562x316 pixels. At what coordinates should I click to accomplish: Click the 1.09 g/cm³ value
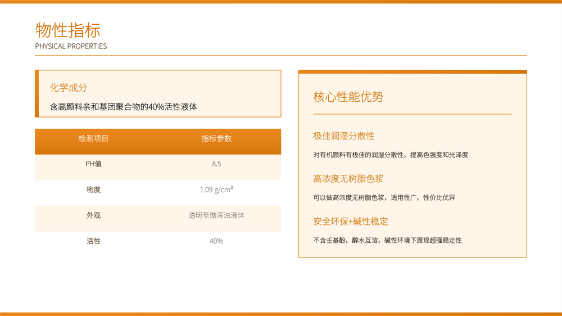[x=216, y=189]
